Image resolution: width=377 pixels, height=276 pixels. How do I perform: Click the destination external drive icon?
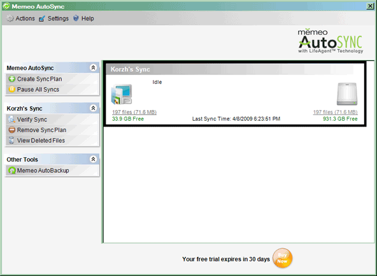pos(347,94)
